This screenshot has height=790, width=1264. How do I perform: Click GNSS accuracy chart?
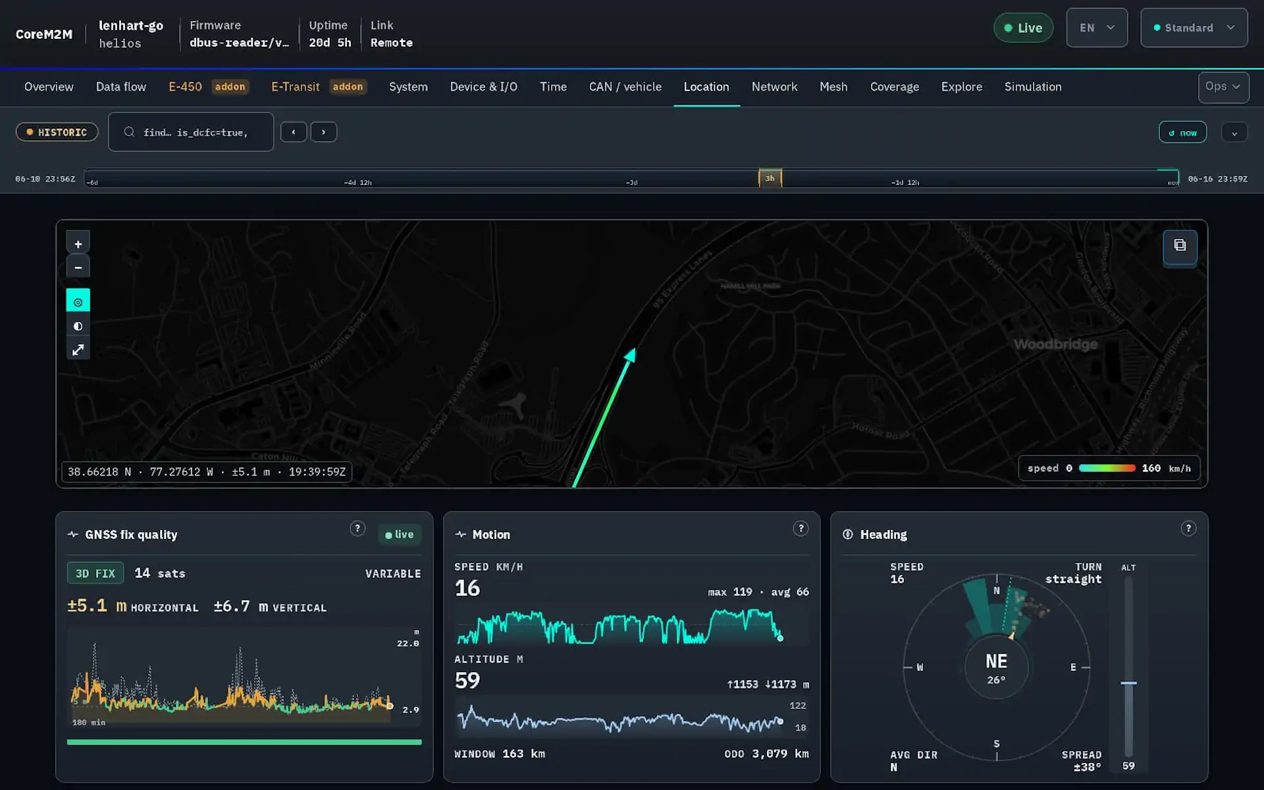(244, 678)
